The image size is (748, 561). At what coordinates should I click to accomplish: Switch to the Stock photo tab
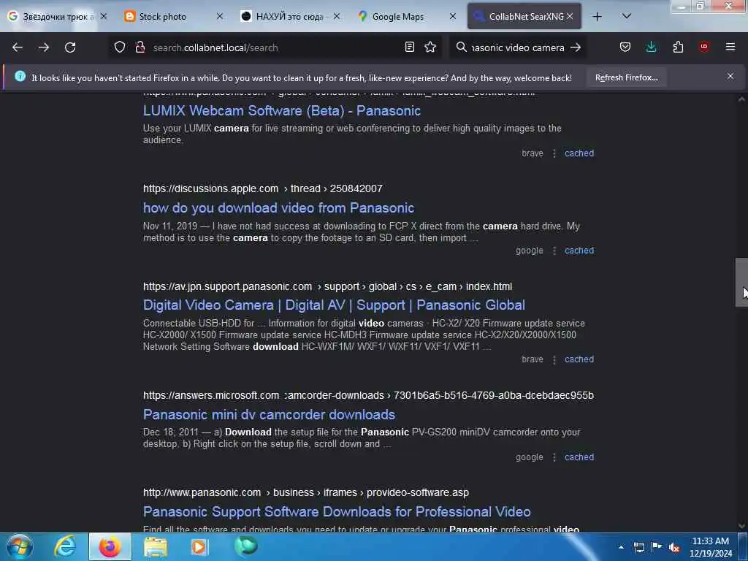click(163, 17)
